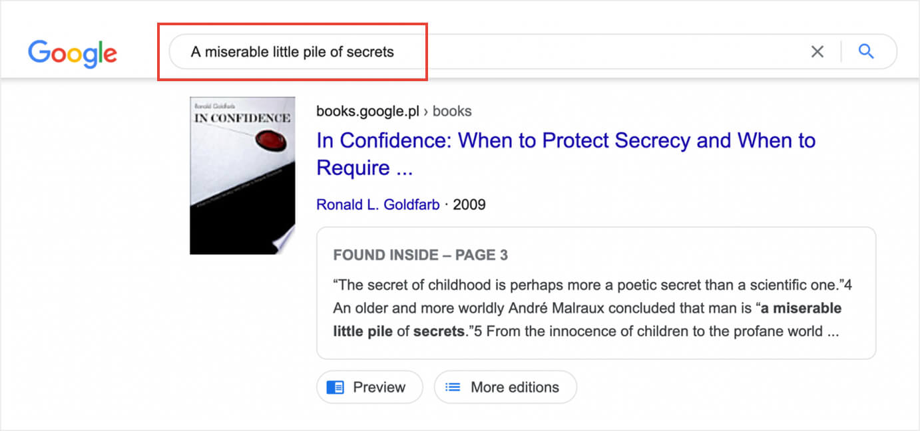This screenshot has height=431, width=920.
Task: Click the list icon inside More editions button
Action: pyautogui.click(x=453, y=386)
